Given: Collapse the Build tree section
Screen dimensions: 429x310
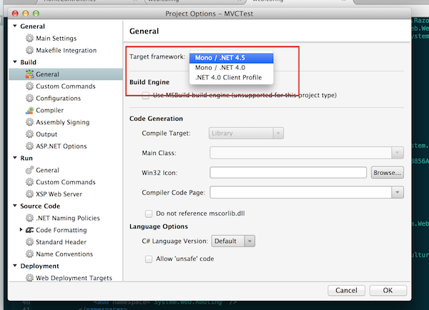Looking at the screenshot, I should point(15,62).
